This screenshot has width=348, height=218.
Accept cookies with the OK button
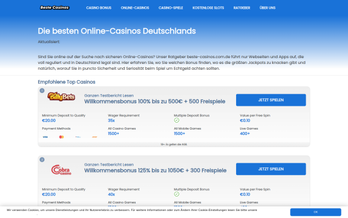(316, 212)
